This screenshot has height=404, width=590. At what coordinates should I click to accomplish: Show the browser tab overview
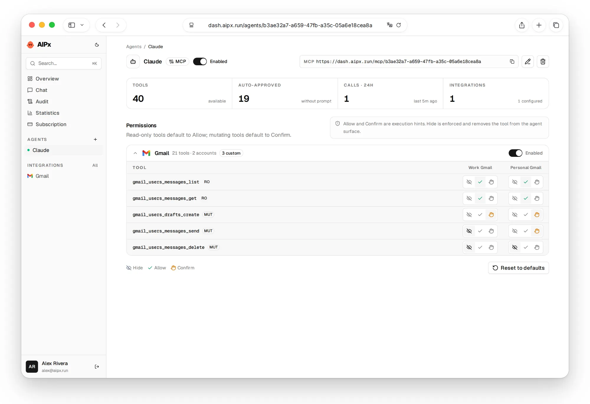point(556,25)
